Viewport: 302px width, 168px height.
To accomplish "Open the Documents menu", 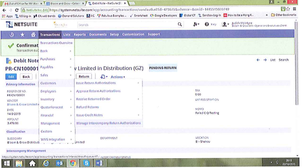I will 98,35.
